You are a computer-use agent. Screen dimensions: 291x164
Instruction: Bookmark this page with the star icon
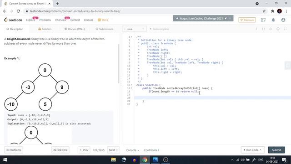pos(264,11)
